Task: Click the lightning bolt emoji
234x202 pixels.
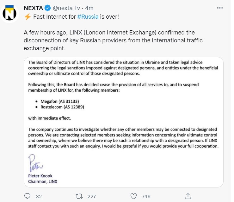Action: pyautogui.click(x=27, y=17)
